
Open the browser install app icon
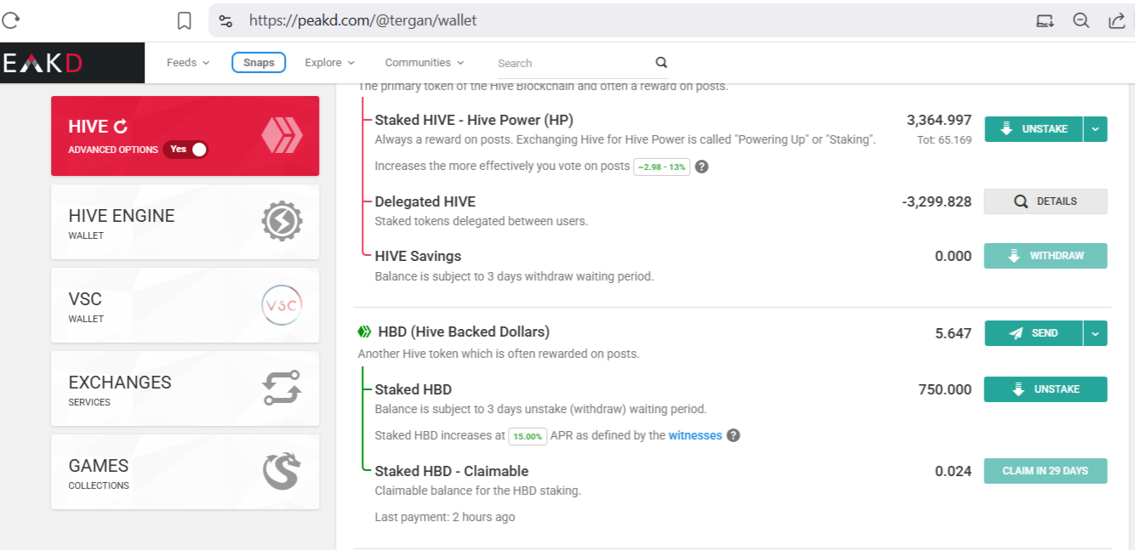click(1045, 20)
